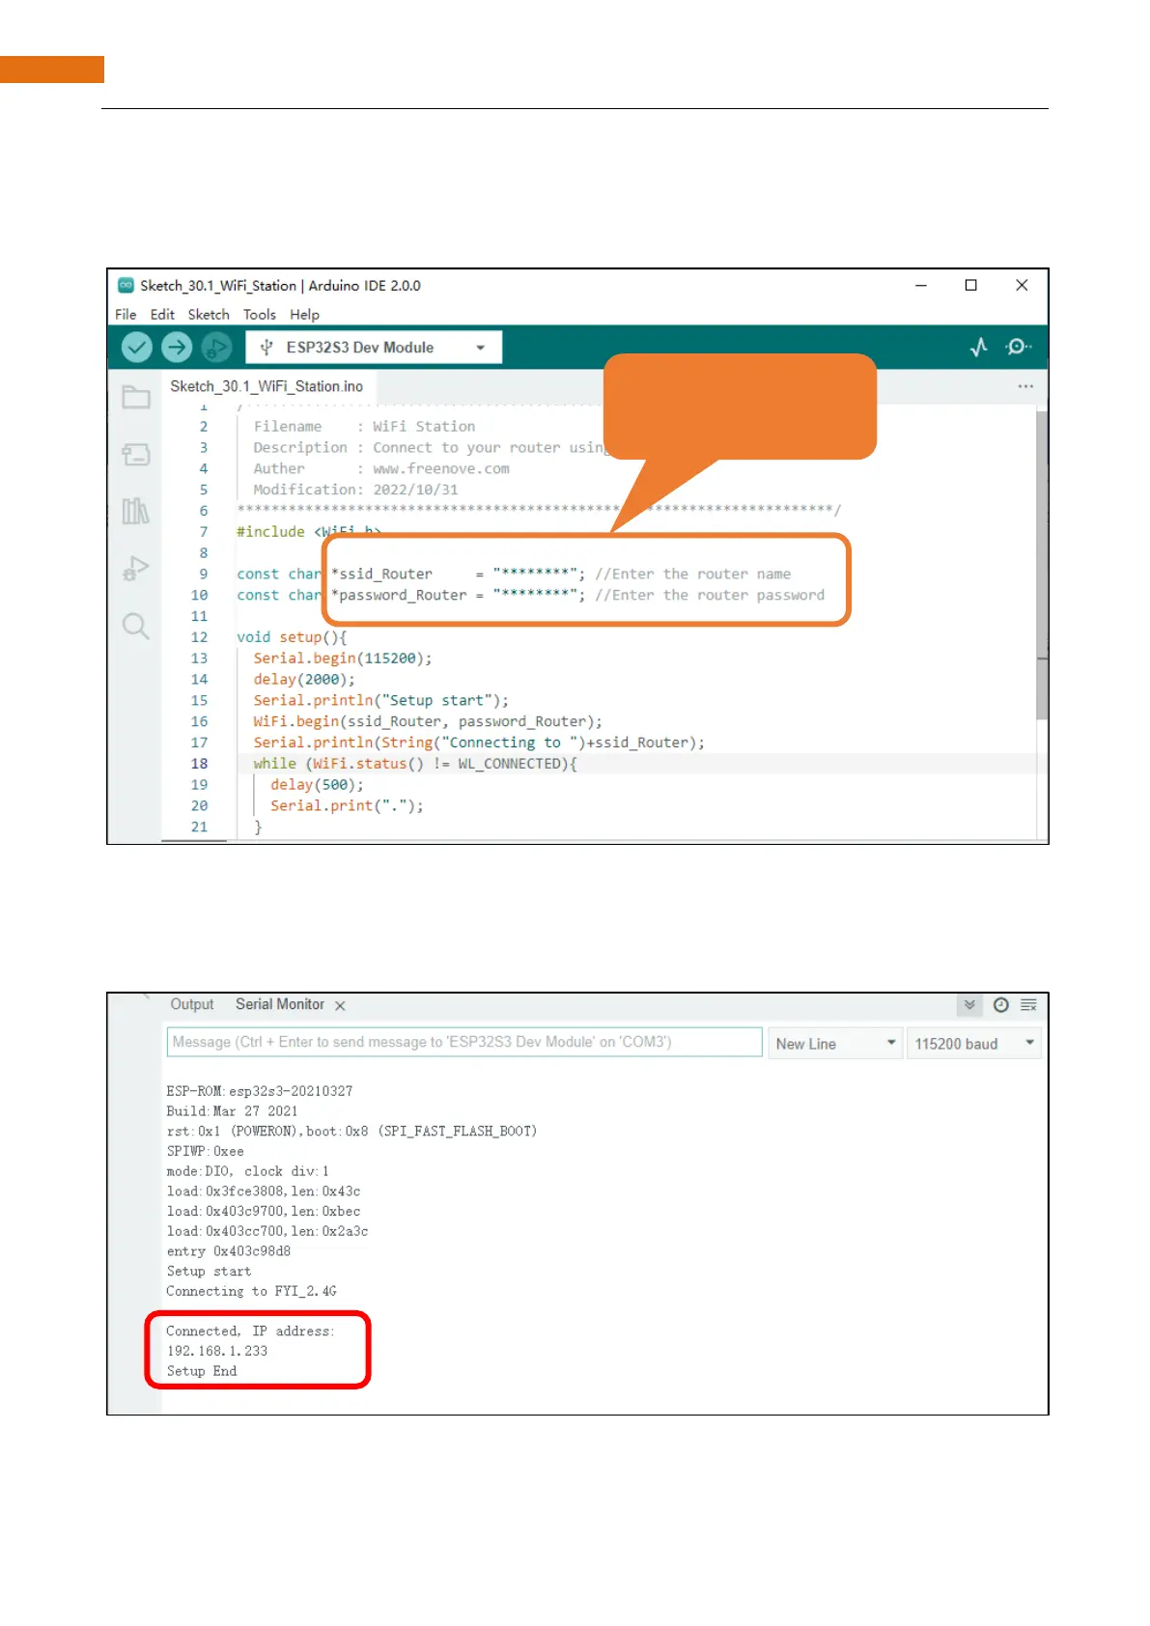Click the 'while (WiFi.status()' line
This screenshot has height=1626, width=1150.
tap(415, 764)
